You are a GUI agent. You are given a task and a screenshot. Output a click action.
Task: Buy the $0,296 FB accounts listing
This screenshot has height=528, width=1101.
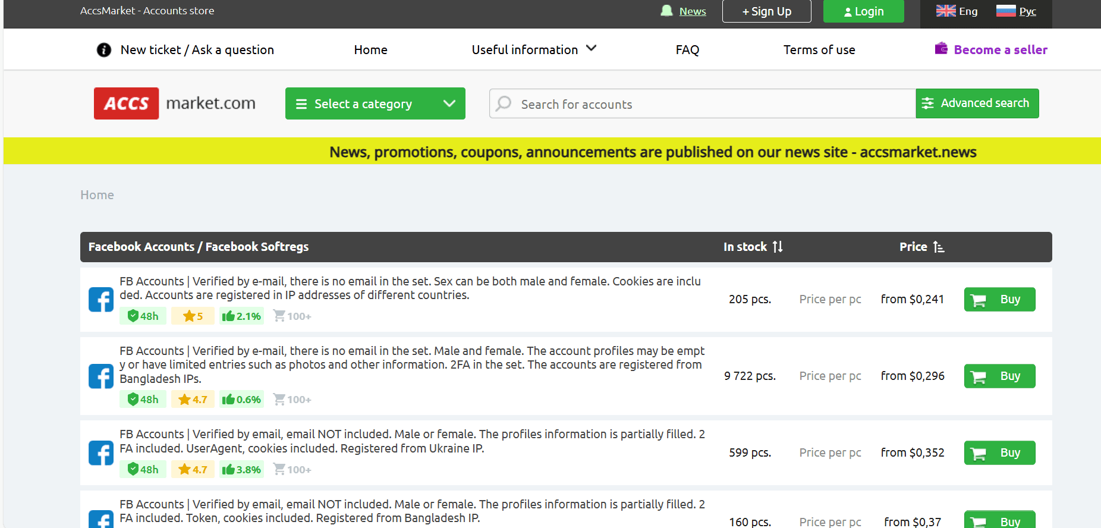tap(999, 376)
